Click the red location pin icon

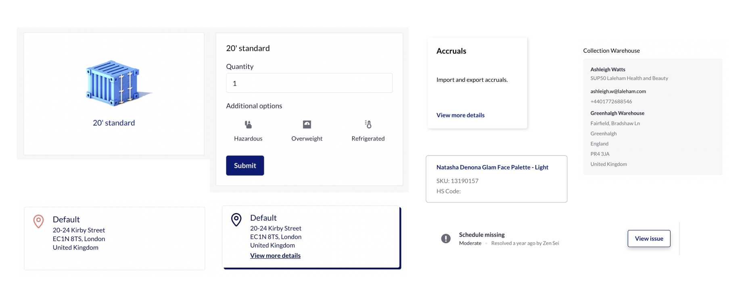pyautogui.click(x=38, y=221)
